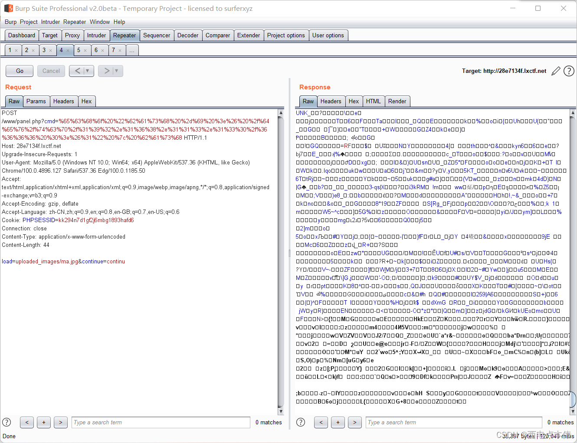
Task: Select Repeater request tab 7
Action: pos(114,50)
